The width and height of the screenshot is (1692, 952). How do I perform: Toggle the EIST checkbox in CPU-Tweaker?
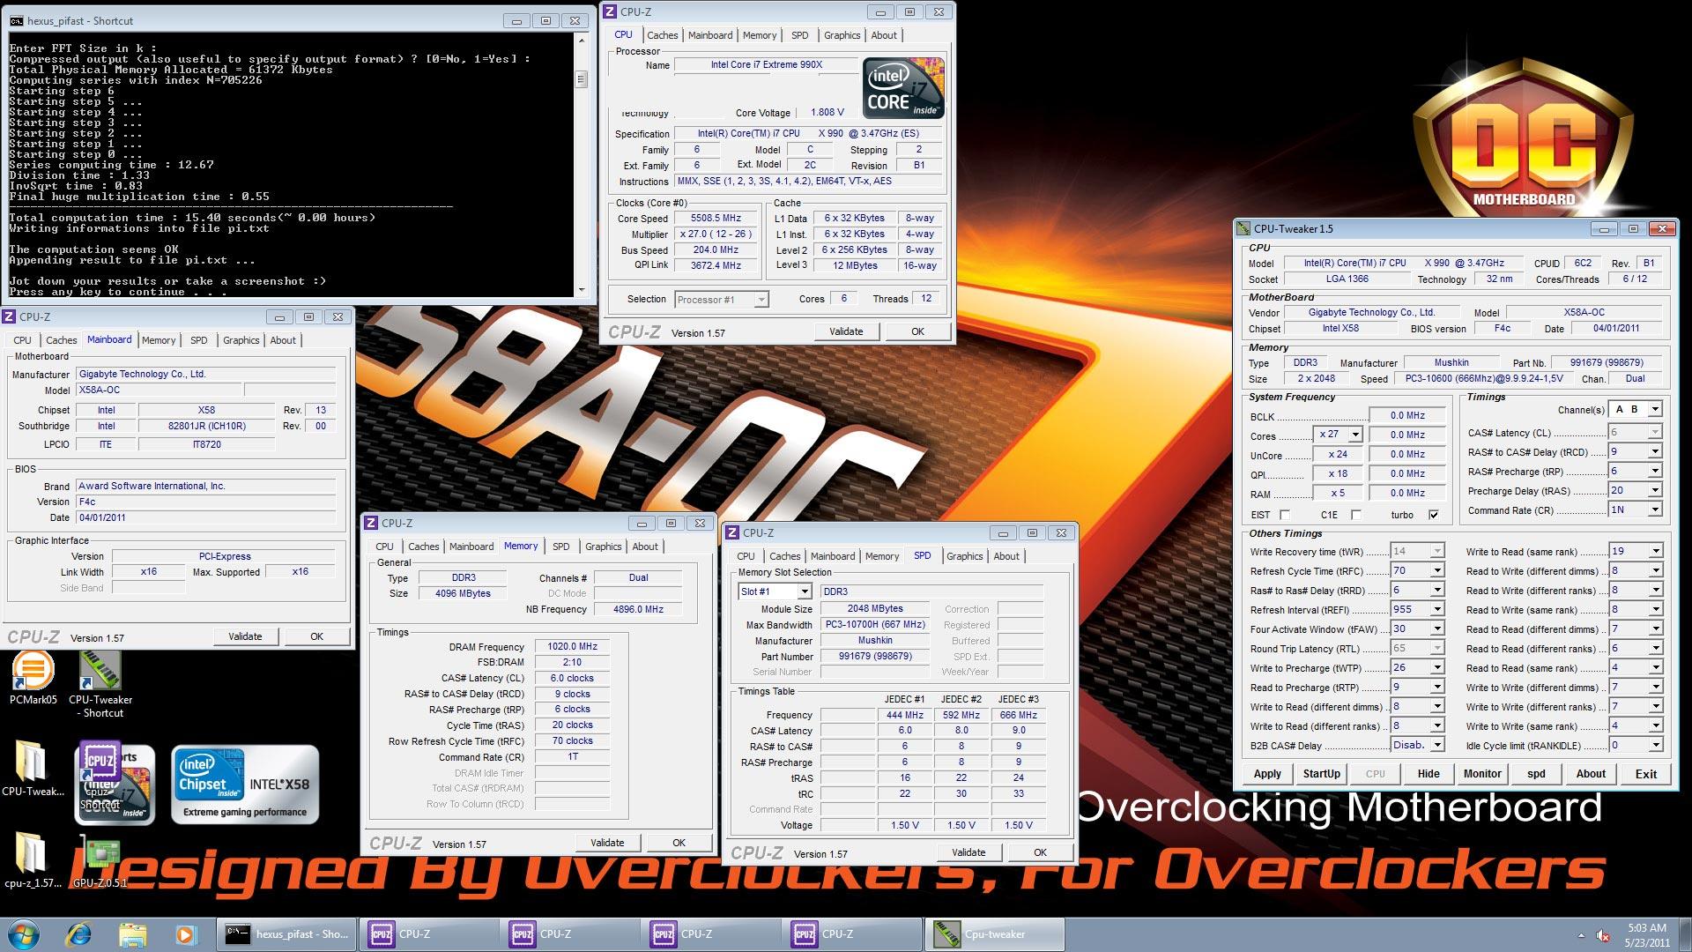(x=1284, y=515)
